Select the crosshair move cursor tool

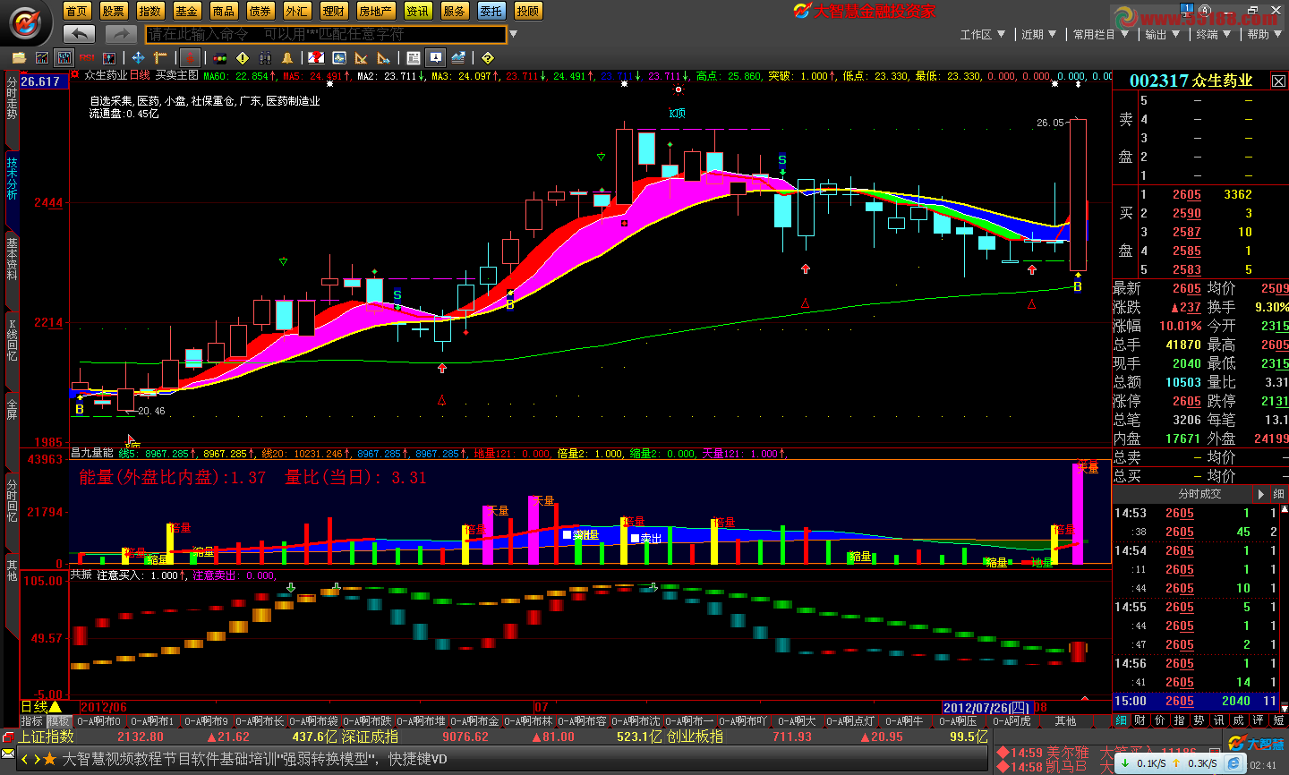coord(138,57)
